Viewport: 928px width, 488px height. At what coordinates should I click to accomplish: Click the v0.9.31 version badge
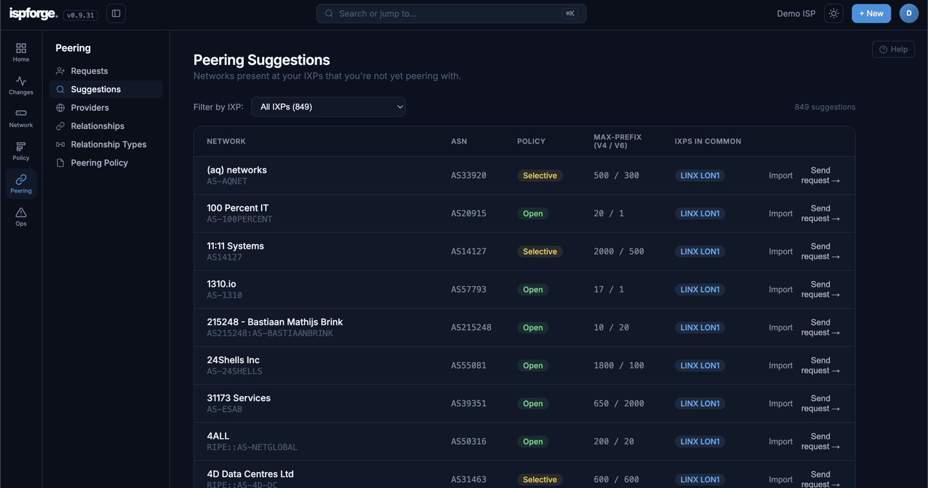81,15
